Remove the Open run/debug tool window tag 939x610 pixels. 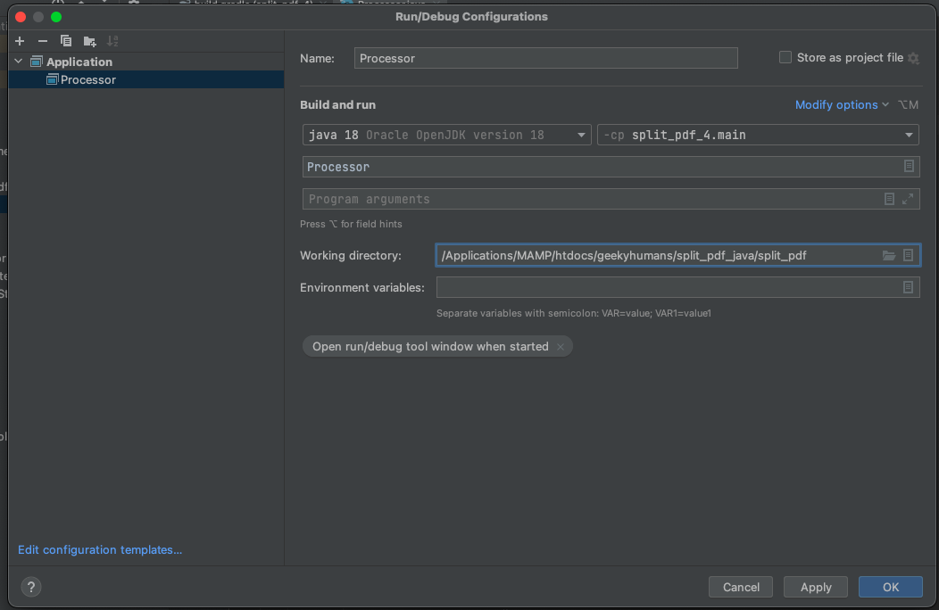coord(561,346)
